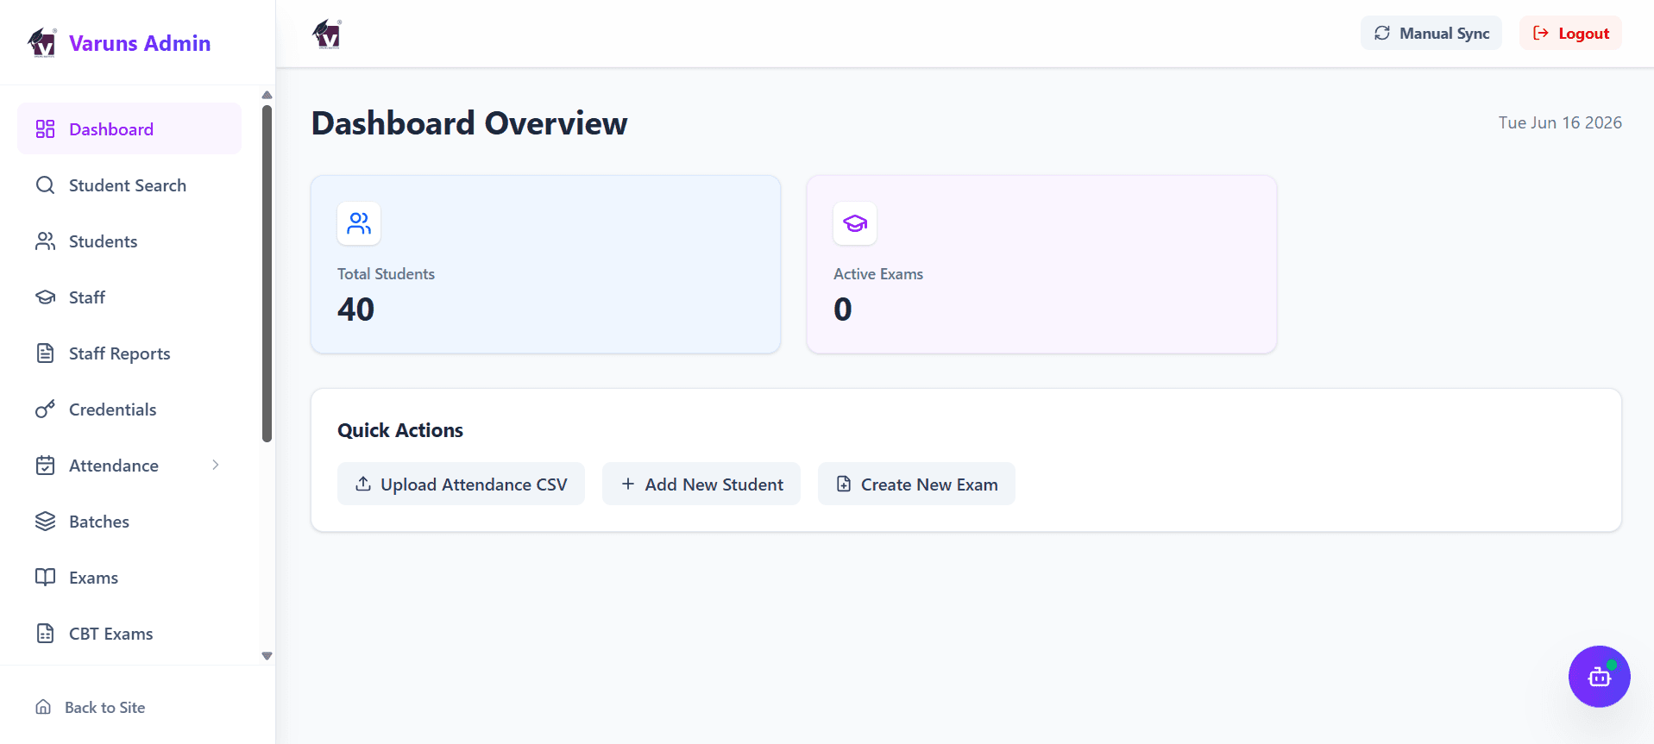Click the Active Exams count 0
Image resolution: width=1654 pixels, height=744 pixels.
tap(843, 309)
